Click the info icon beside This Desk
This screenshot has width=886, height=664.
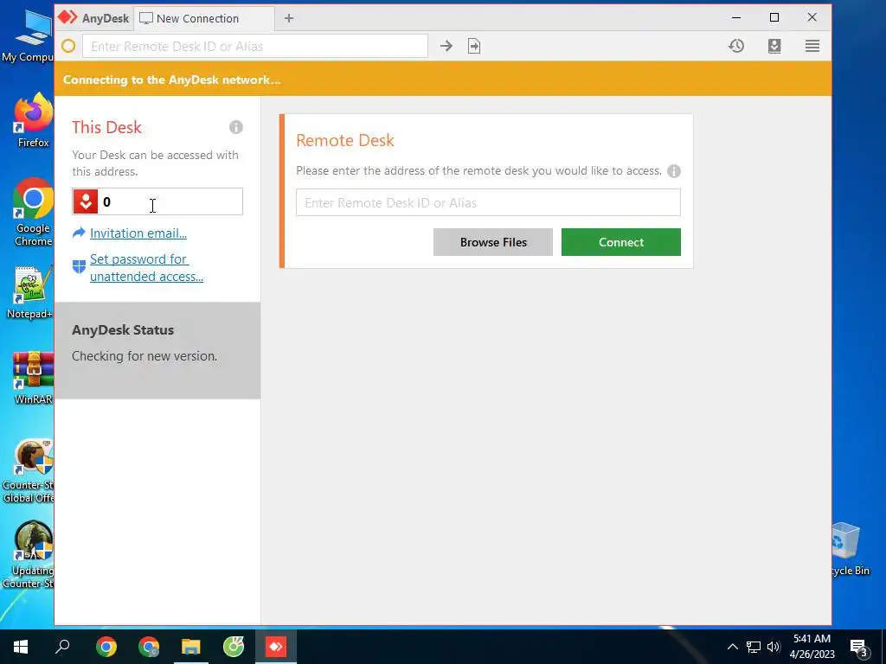(x=236, y=127)
